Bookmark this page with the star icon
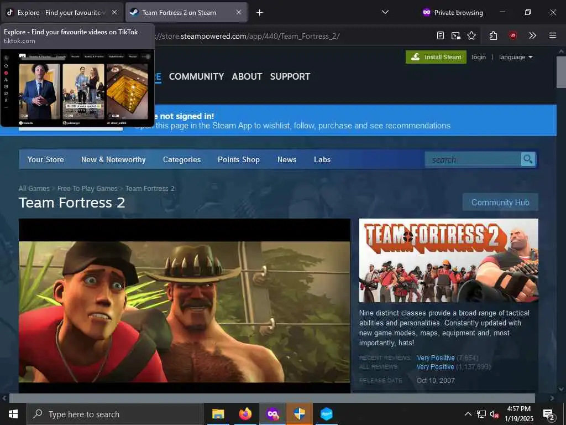This screenshot has width=566, height=425. 471,35
